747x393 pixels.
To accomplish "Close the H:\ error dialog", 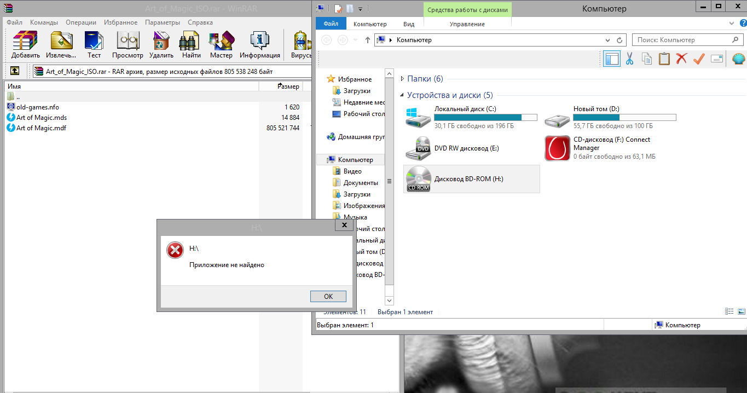I will 344,225.
